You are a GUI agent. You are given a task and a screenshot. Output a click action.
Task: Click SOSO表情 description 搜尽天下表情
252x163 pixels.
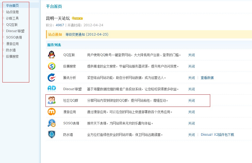pyautogui.click(x=120, y=123)
